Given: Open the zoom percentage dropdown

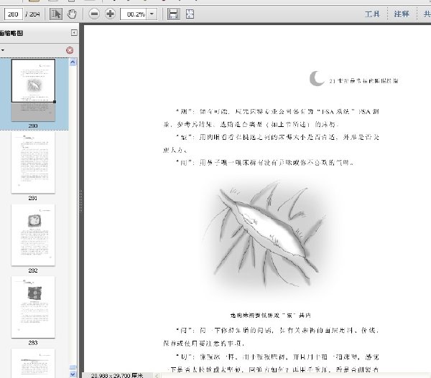Looking at the screenshot, I should [152, 14].
